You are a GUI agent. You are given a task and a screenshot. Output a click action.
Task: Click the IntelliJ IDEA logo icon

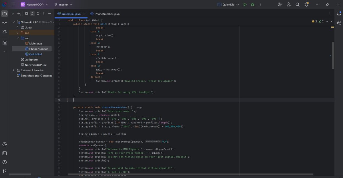pyautogui.click(x=5, y=5)
